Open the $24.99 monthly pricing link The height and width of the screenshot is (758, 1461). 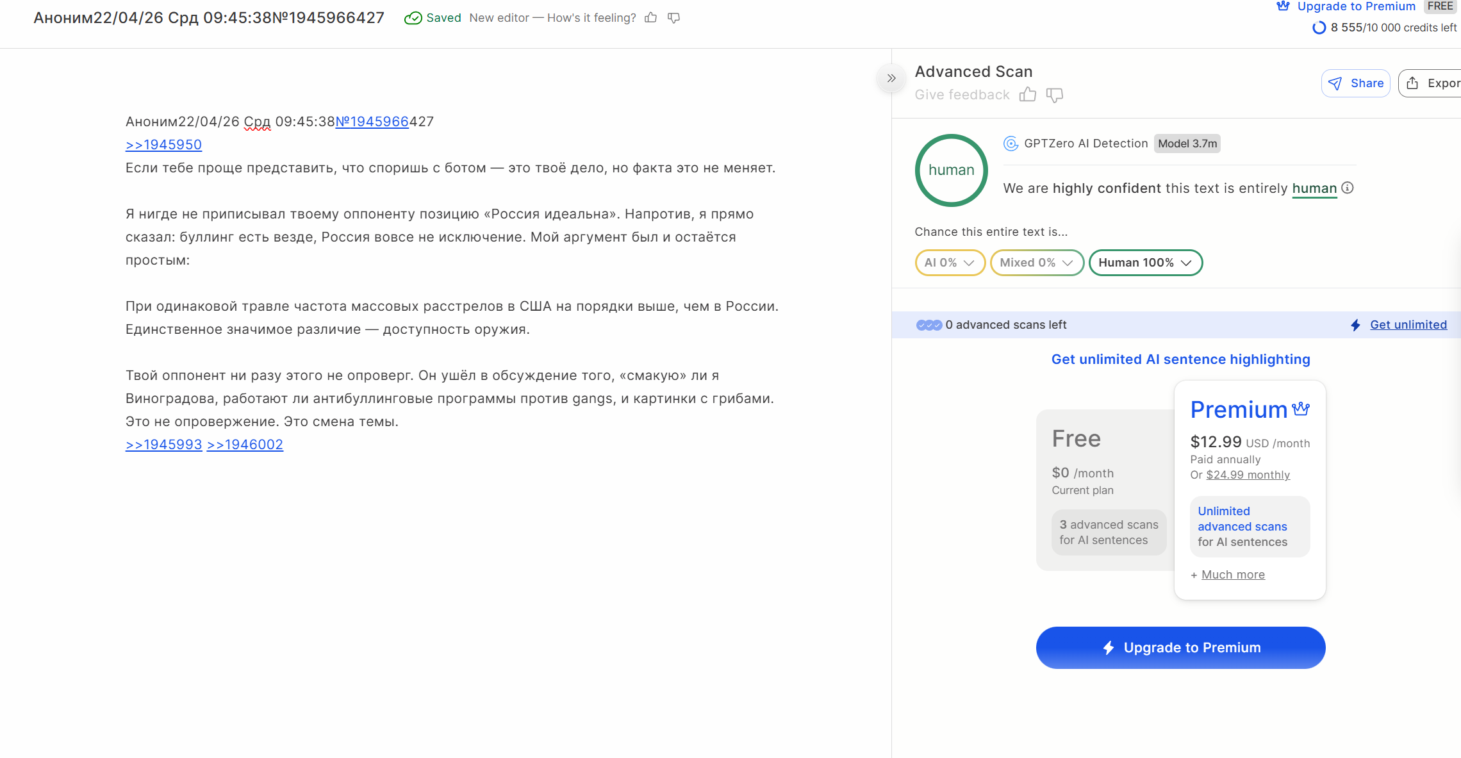1248,475
